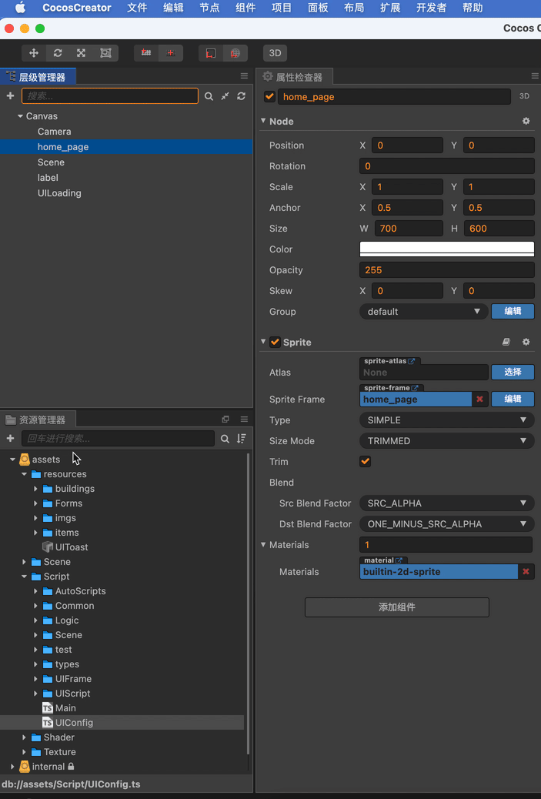This screenshot has height=799, width=541.
Task: Click the Sprite Frame 编辑 button
Action: pos(513,399)
